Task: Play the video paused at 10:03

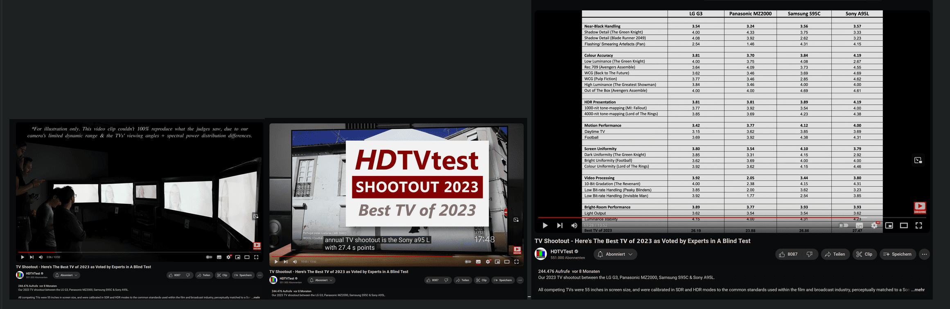Action: click(276, 262)
